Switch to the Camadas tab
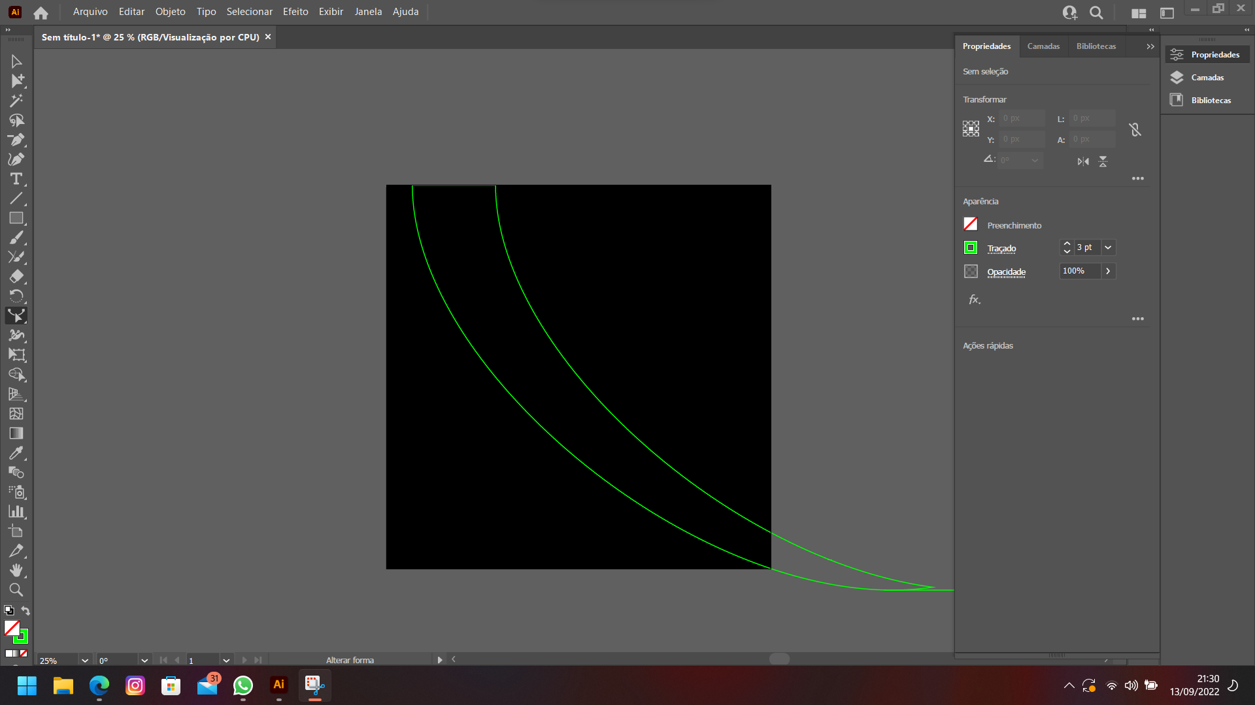This screenshot has width=1255, height=705. tap(1043, 46)
